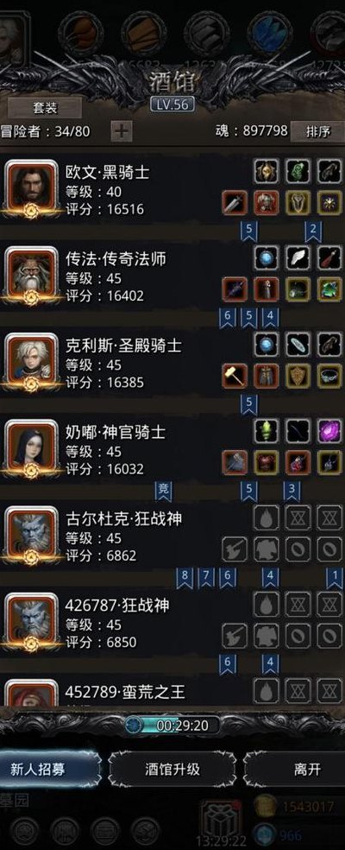Screen dimensions: 345x850
Task: Select the green potion item of 奶嘟·神官骑士
Action: click(267, 431)
